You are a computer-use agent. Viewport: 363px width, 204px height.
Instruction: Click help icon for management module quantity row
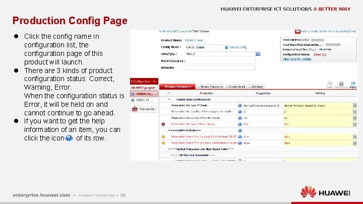[240, 112]
